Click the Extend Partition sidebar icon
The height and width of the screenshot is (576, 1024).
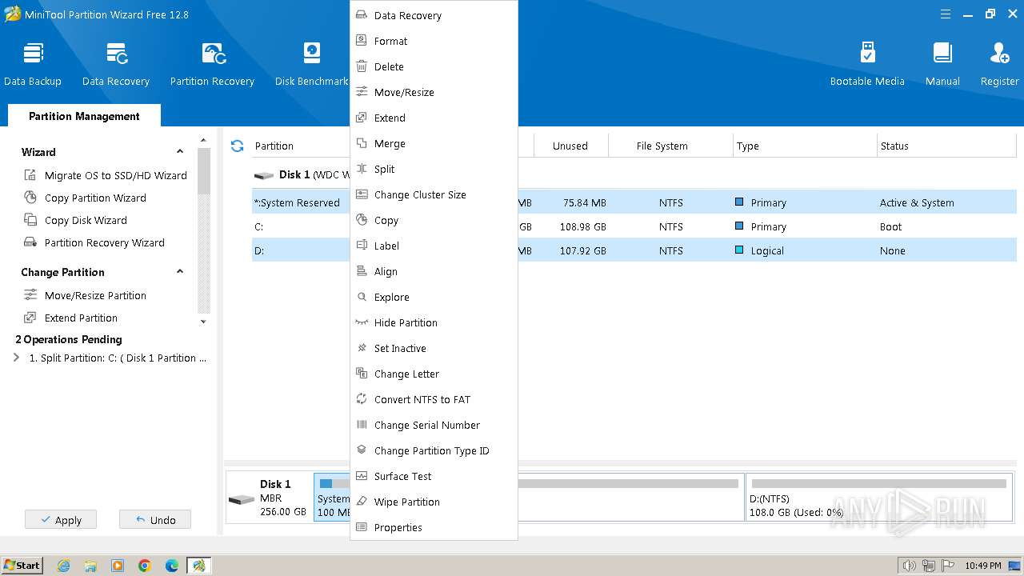[30, 318]
